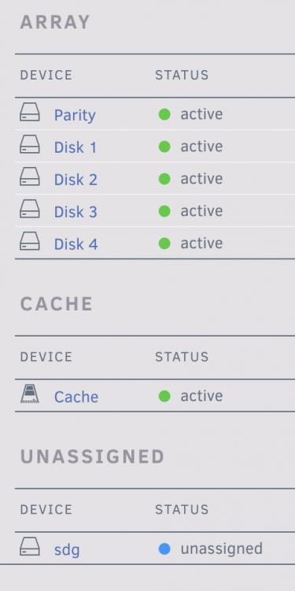Viewport: 295px width, 591px height.
Task: Click the drive icon beside Disk 1
Action: tap(30, 144)
